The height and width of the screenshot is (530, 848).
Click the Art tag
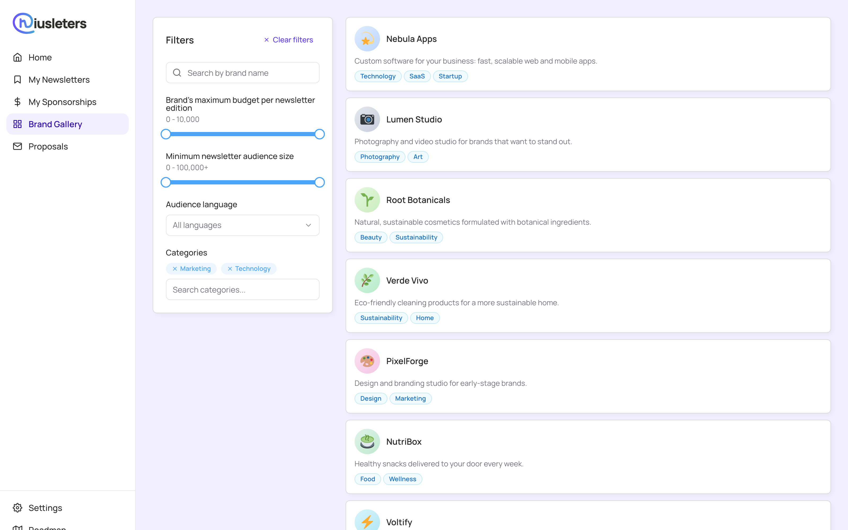point(418,157)
